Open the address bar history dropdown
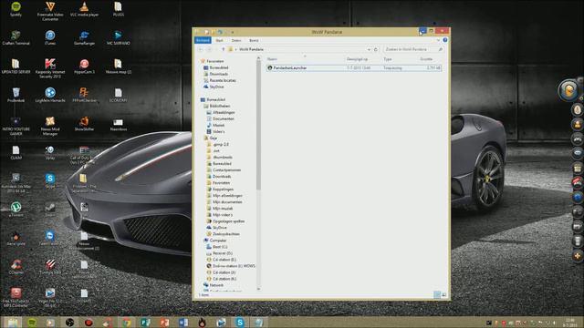This screenshot has width=584, height=328. [369, 49]
